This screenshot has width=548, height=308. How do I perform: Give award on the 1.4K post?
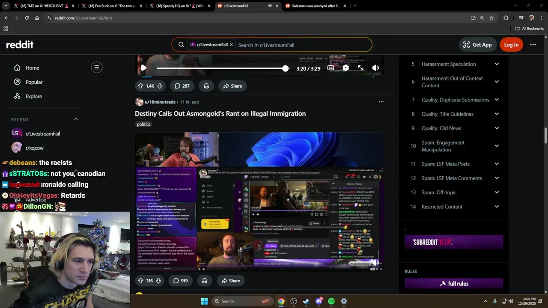[x=206, y=86]
